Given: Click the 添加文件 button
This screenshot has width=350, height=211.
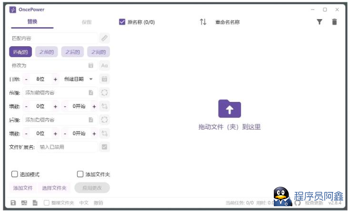Looking at the screenshot, I should click(23, 188).
